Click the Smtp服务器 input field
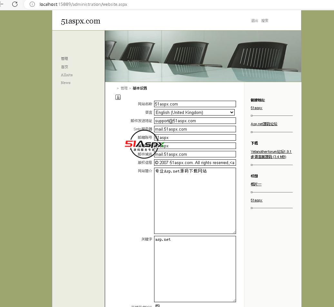 pos(195,129)
